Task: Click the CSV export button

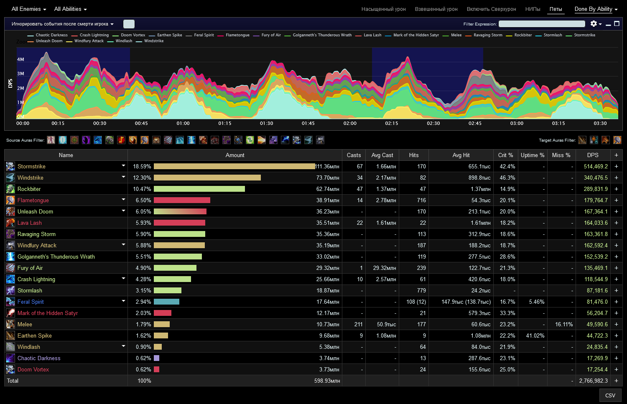Action: coord(610,395)
